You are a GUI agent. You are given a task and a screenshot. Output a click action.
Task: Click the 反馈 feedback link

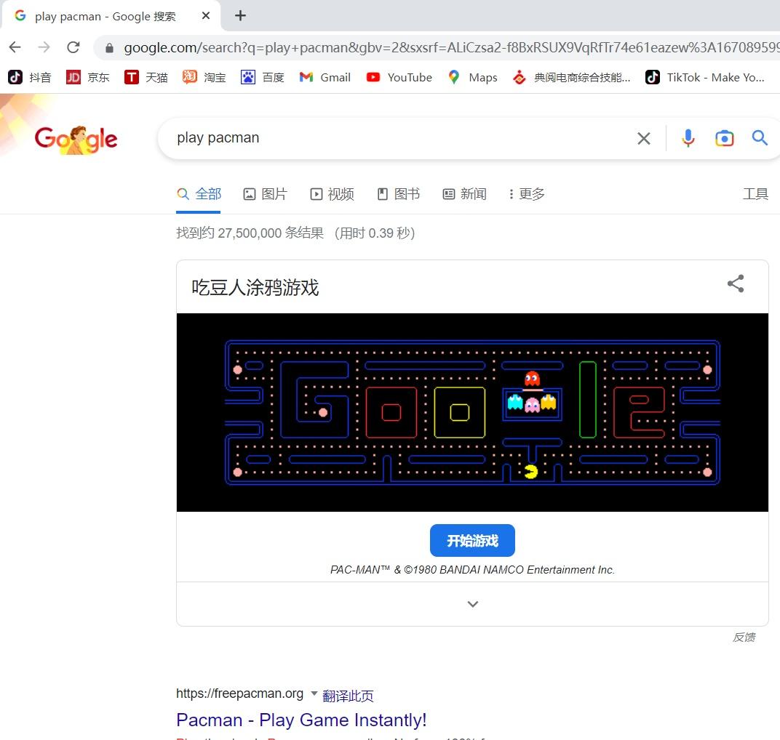coord(744,637)
